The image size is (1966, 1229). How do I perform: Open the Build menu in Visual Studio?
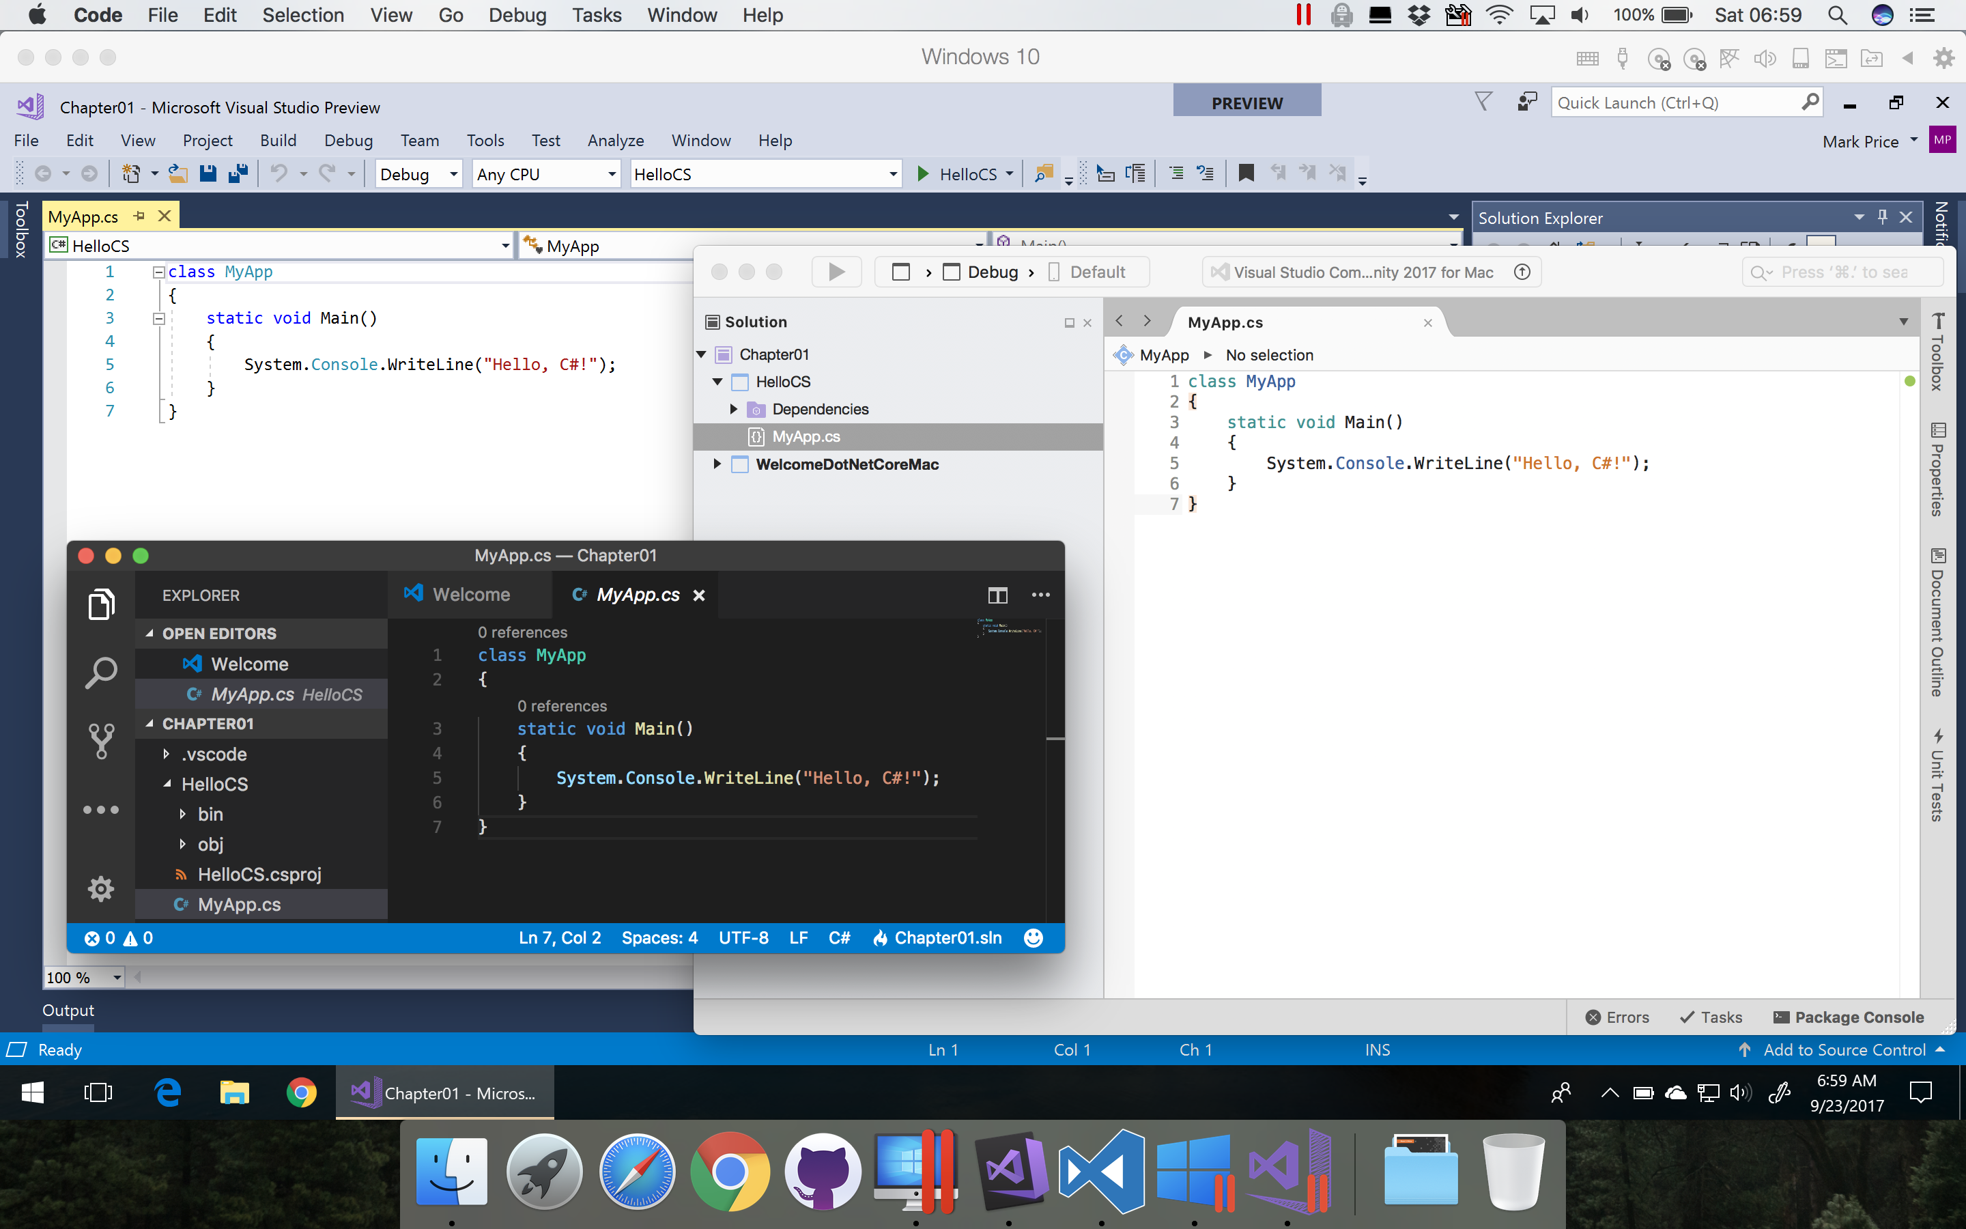tap(278, 140)
